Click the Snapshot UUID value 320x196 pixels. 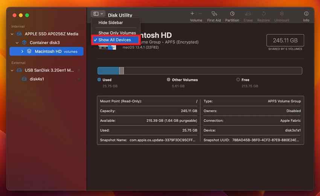coord(265,140)
